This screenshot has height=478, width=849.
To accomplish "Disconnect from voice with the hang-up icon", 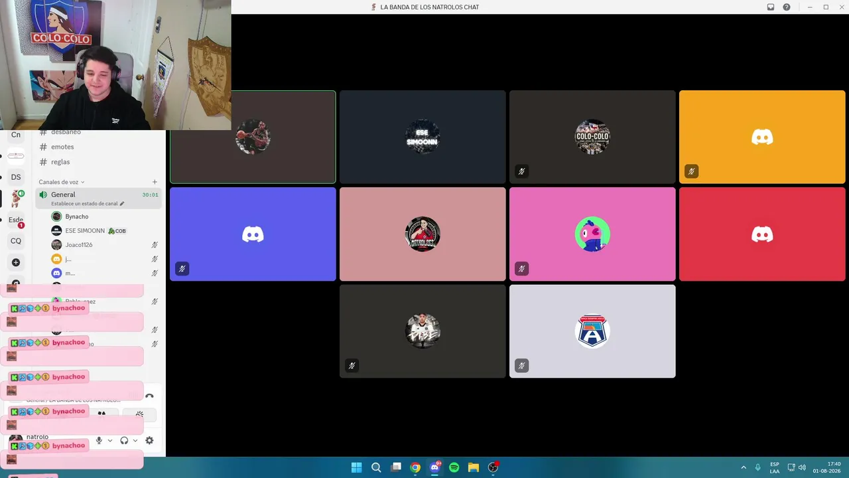I will click(x=149, y=396).
